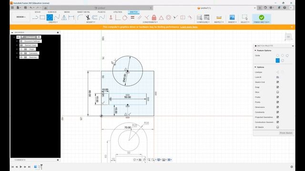Toggle the Sketch Grid checkbox

277,82
